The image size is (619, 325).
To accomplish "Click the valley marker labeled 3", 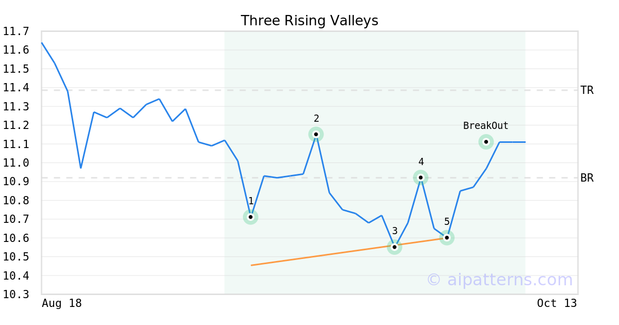I will 395,247.
